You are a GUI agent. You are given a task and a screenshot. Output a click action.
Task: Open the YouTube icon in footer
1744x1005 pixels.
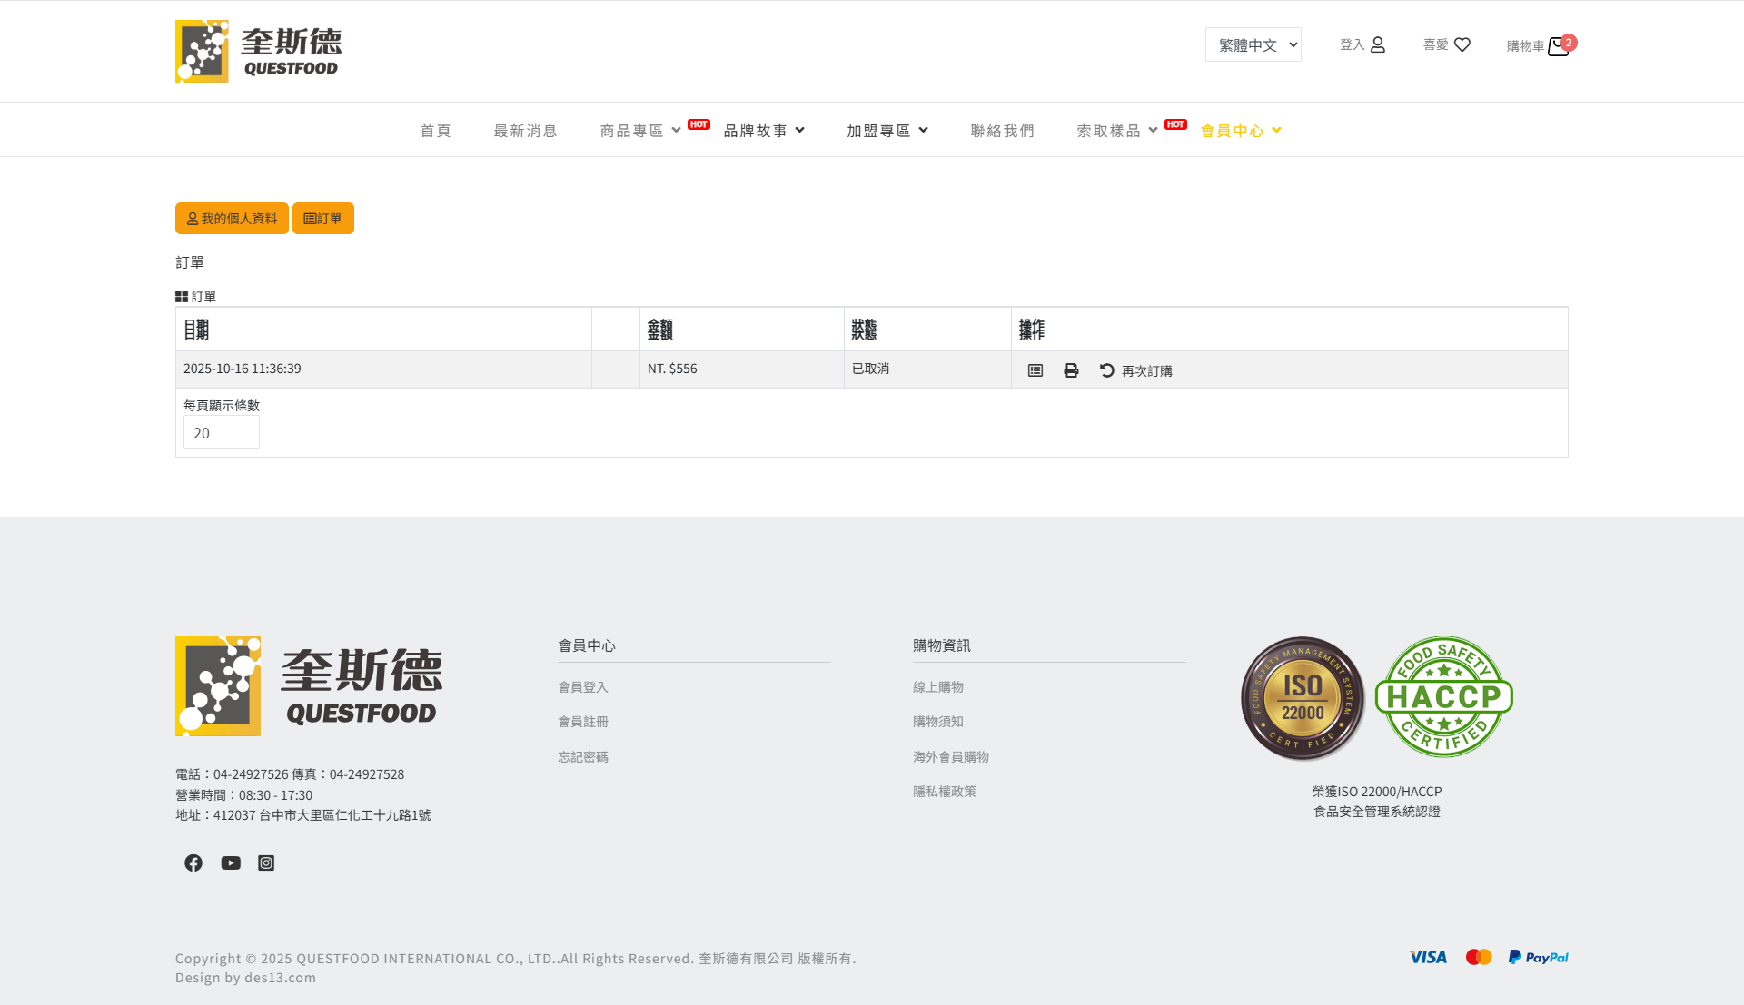tap(231, 862)
